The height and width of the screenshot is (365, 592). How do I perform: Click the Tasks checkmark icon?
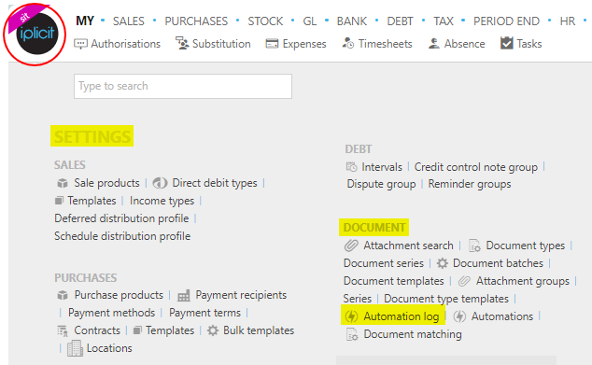pyautogui.click(x=507, y=43)
